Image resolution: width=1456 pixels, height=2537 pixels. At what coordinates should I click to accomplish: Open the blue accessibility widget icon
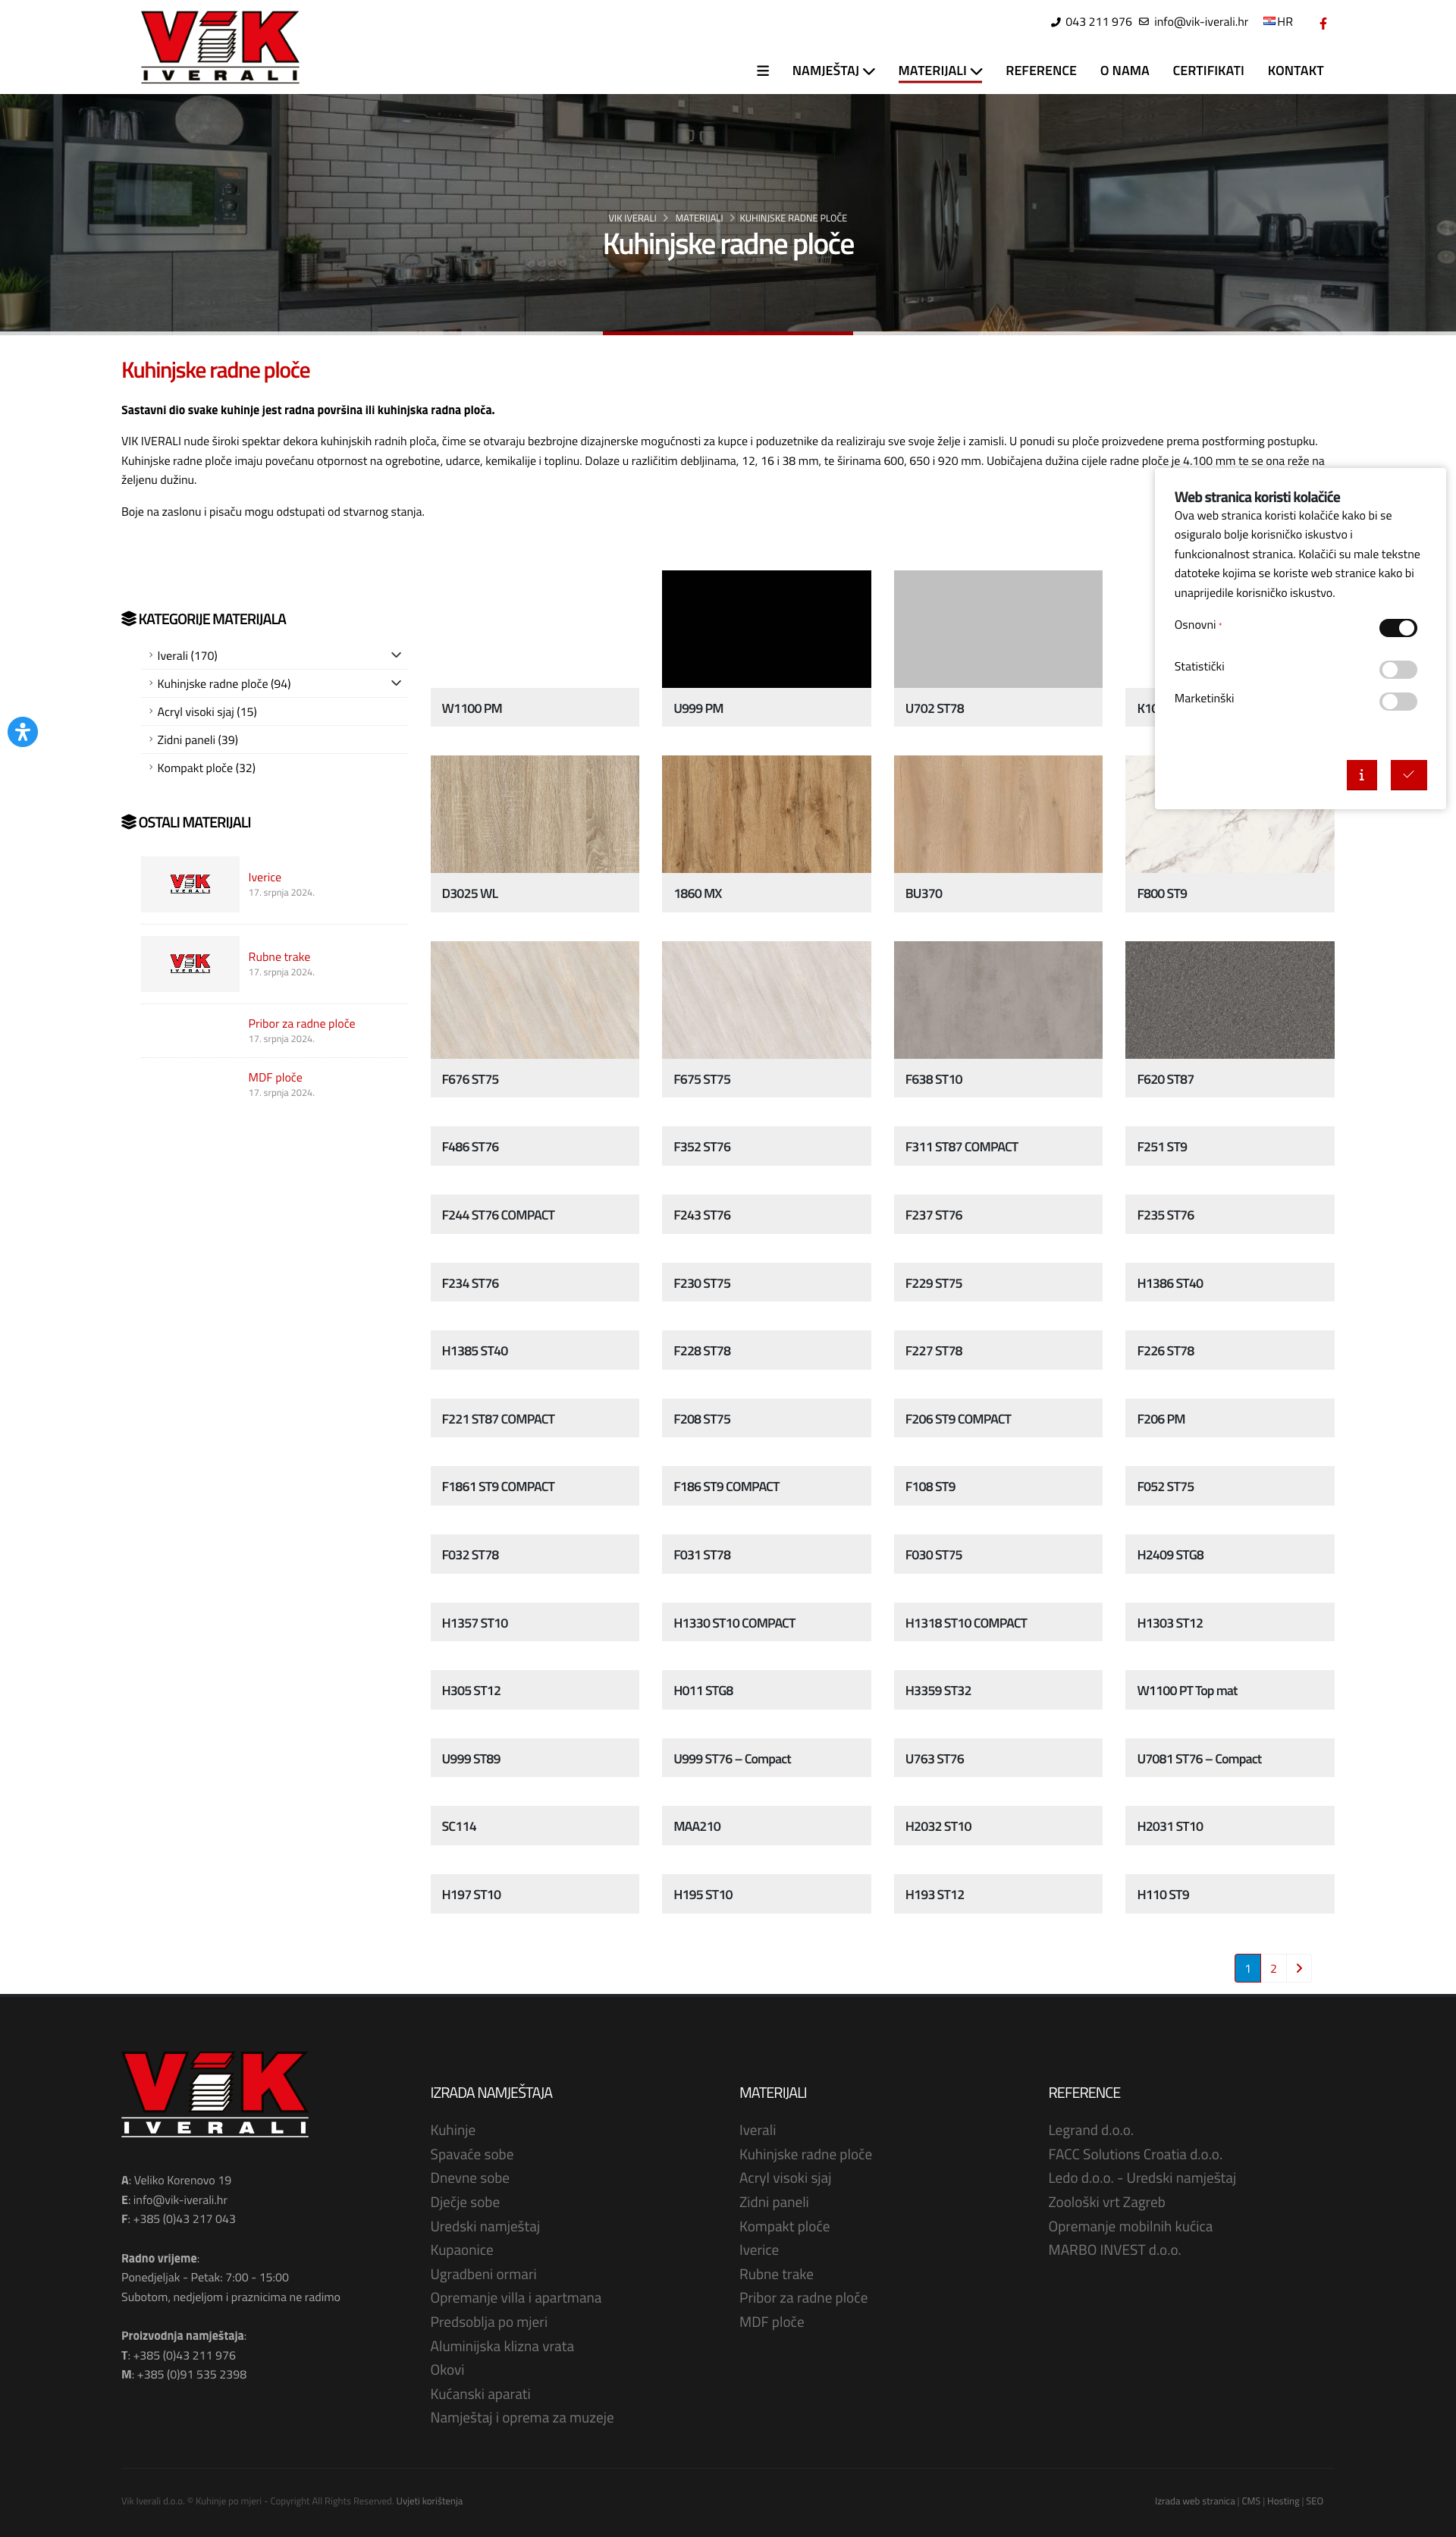(22, 732)
